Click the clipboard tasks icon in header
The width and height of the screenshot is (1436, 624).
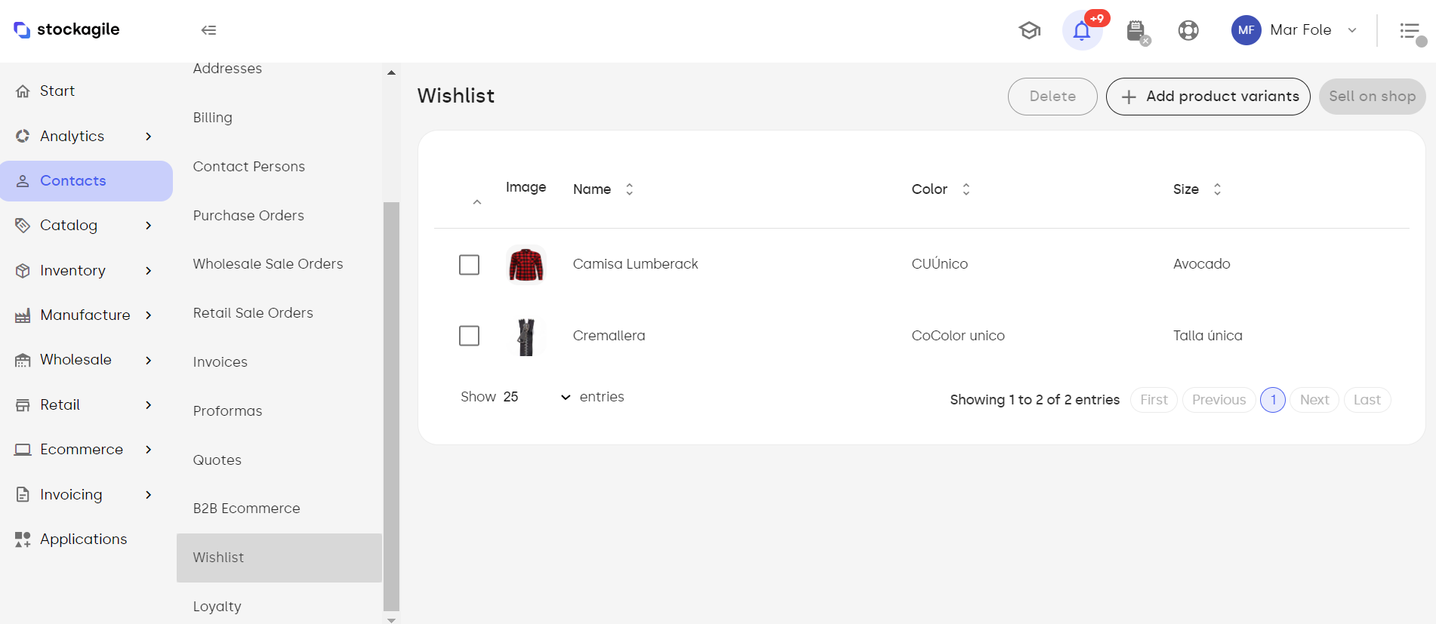click(x=1136, y=31)
